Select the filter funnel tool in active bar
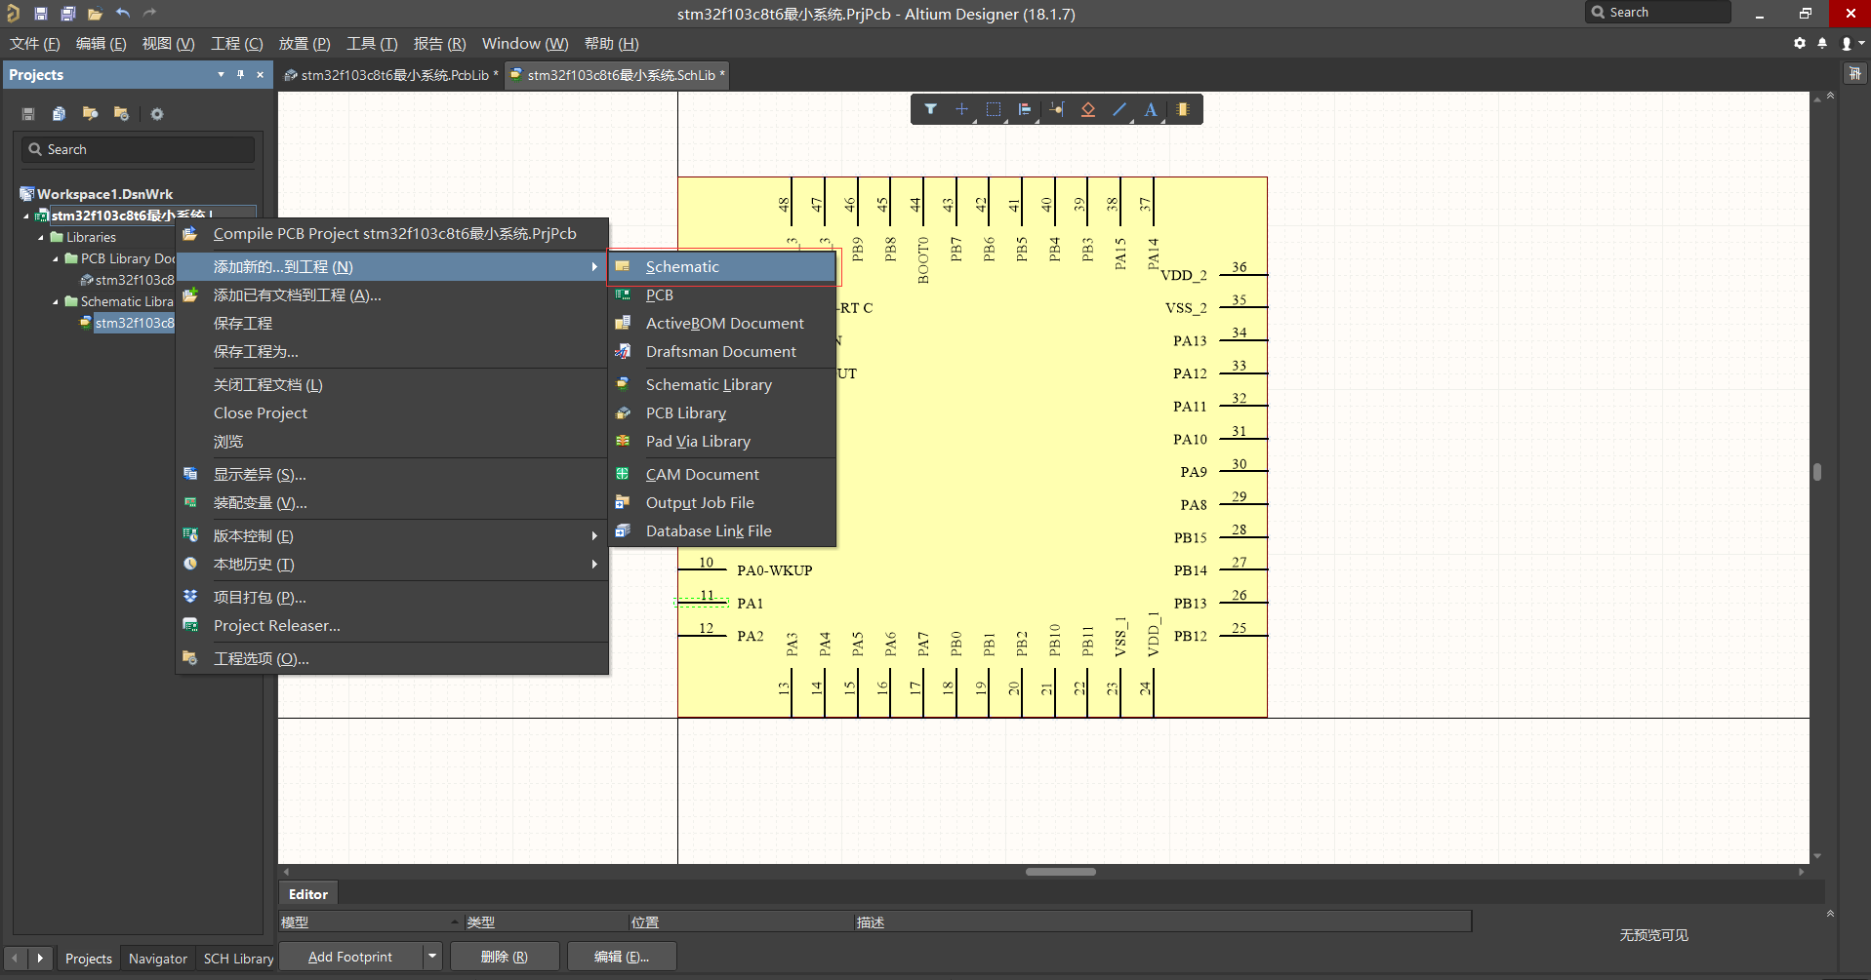1871x980 pixels. point(931,109)
